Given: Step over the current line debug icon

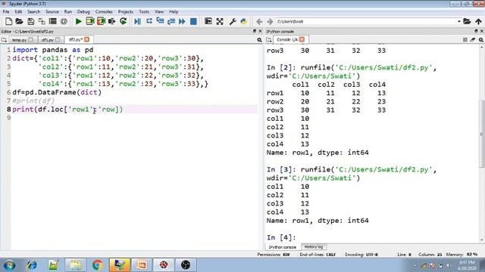Looking at the screenshot, I should click(x=149, y=21).
